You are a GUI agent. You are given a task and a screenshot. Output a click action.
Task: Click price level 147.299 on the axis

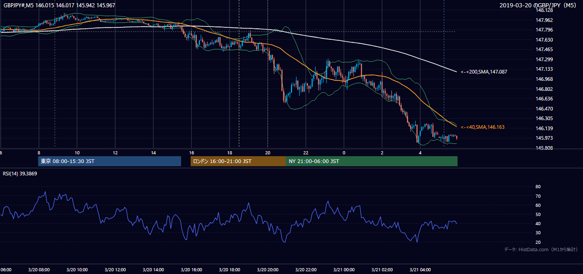pyautogui.click(x=544, y=59)
